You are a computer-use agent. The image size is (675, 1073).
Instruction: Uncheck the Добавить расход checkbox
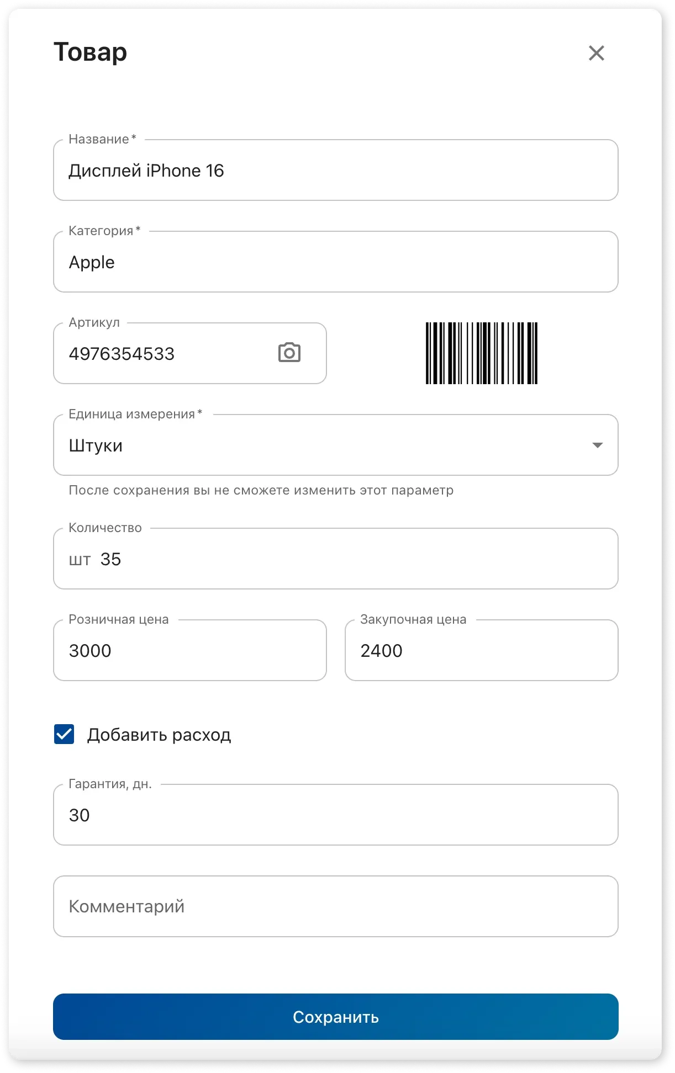[64, 735]
